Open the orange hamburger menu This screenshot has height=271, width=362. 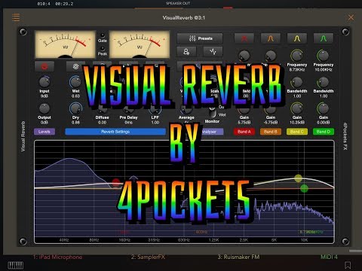(x=16, y=17)
